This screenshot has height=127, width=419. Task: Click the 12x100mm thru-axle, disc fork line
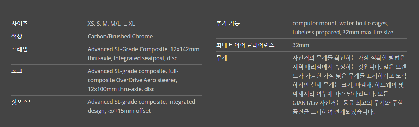click(121, 89)
